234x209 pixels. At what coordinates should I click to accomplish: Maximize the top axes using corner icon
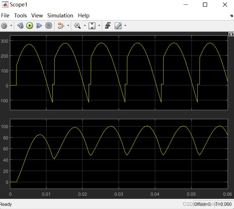point(231,34)
